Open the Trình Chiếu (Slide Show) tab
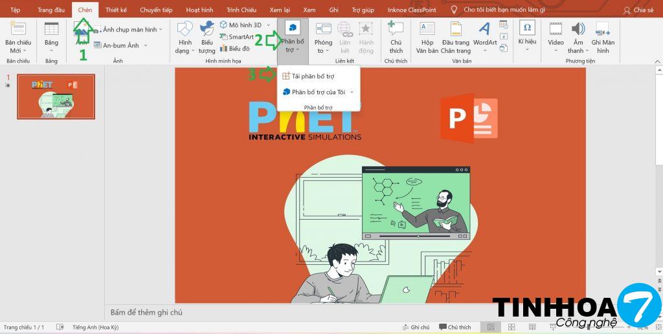The width and height of the screenshot is (663, 334). tap(242, 10)
